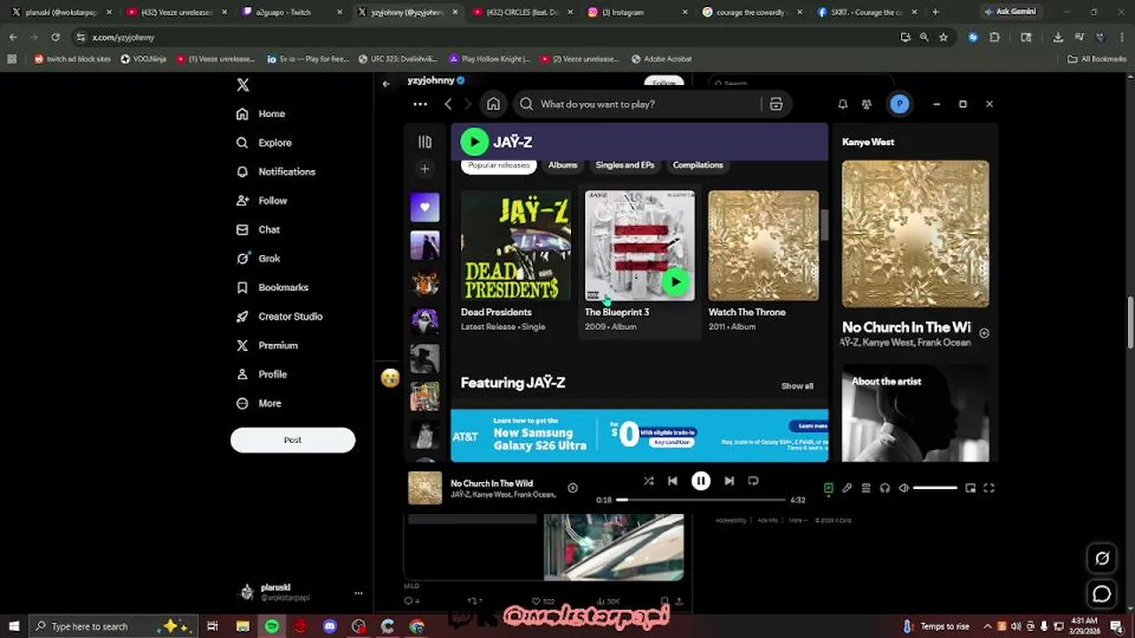The height and width of the screenshot is (638, 1135).
Task: Create a new playlist with plus icon
Action: [x=425, y=168]
